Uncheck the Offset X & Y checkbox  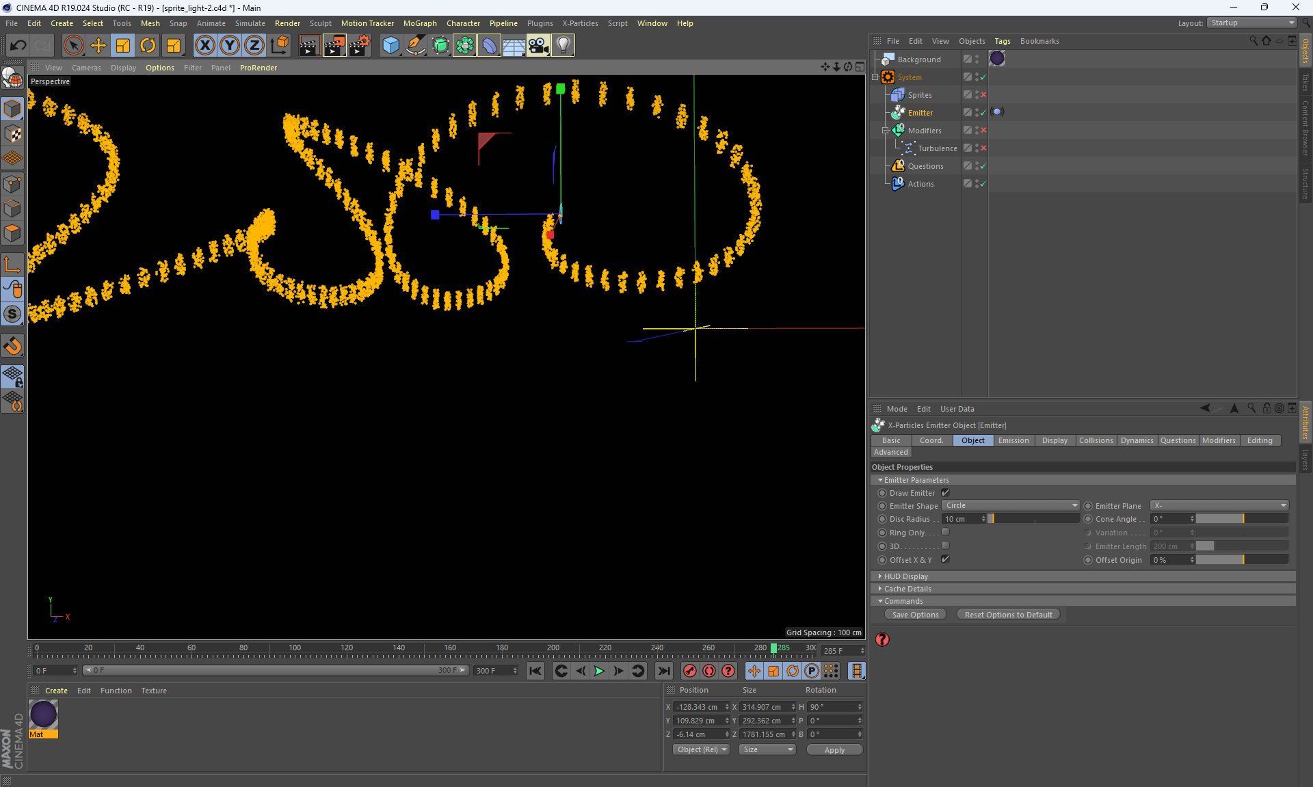click(x=945, y=559)
